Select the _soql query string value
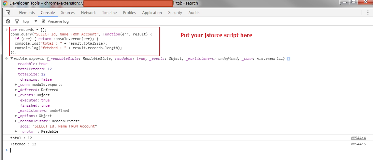This screenshot has height=160, width=373. click(x=65, y=126)
